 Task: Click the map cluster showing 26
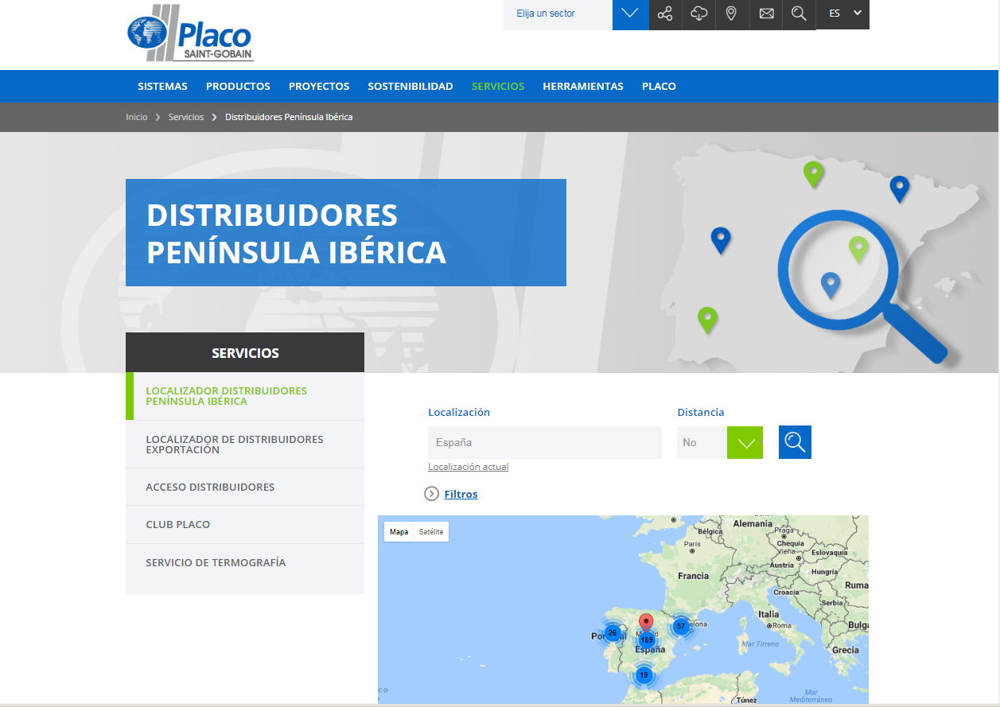pos(612,633)
